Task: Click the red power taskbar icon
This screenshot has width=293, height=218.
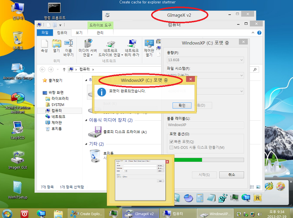Action: click(24, 214)
